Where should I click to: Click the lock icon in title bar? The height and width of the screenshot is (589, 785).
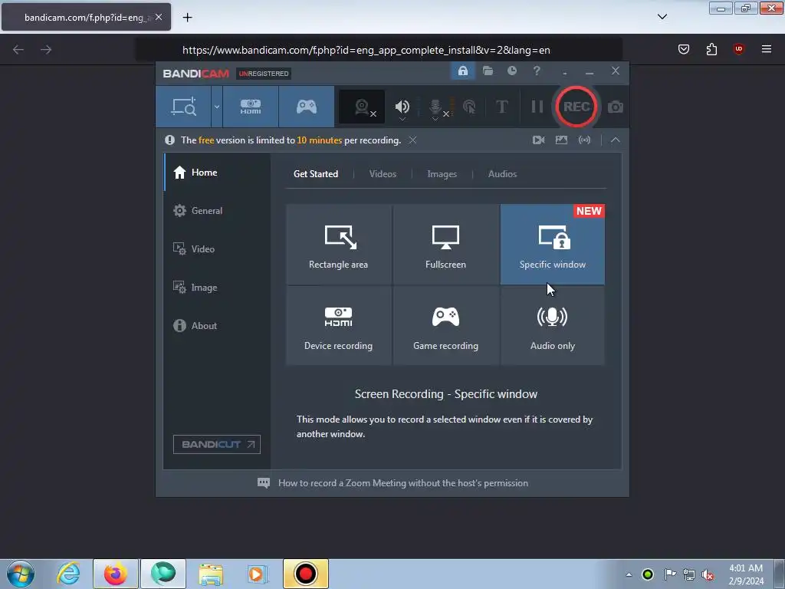click(462, 71)
